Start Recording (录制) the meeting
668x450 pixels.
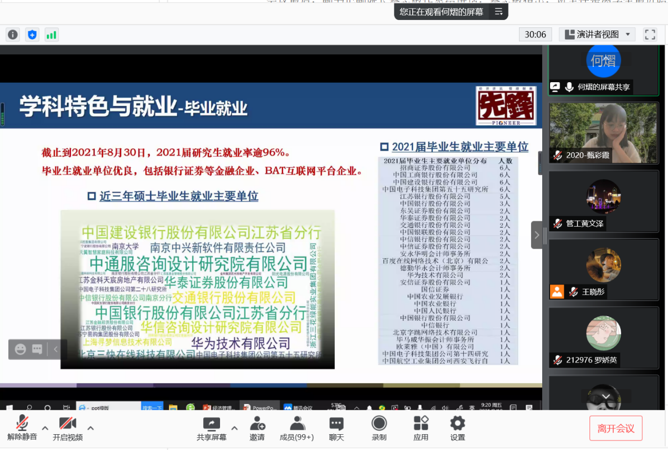click(x=379, y=428)
